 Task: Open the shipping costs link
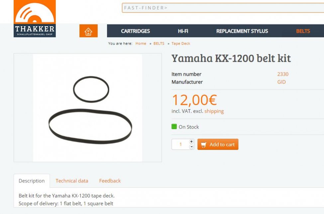(x=214, y=111)
